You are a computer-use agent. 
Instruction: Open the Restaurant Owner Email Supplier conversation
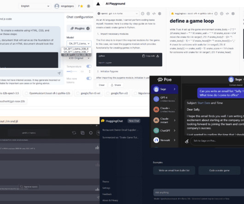(x=121, y=130)
